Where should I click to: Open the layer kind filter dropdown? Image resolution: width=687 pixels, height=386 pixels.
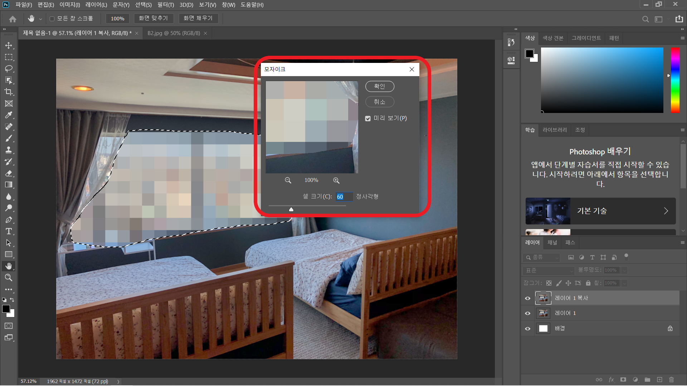(x=541, y=257)
